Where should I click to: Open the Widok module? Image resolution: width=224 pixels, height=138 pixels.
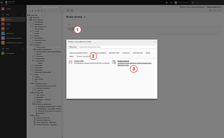8,24
